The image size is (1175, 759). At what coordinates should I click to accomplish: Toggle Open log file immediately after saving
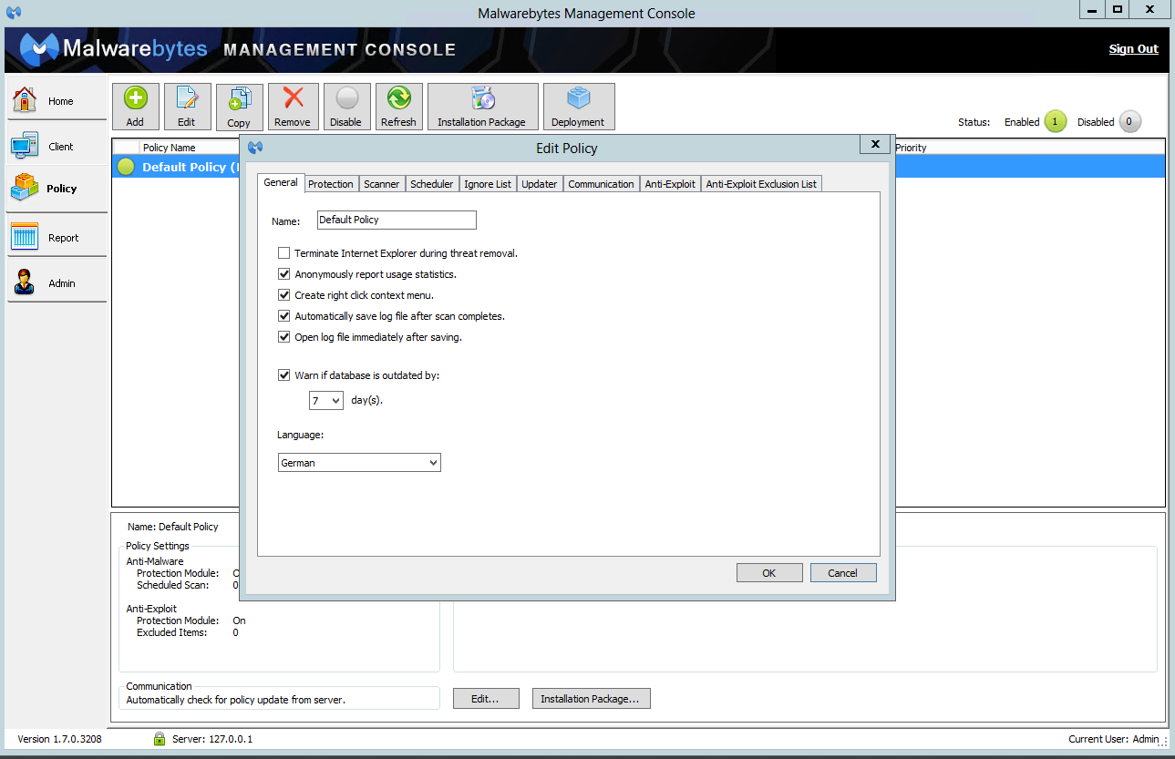284,337
